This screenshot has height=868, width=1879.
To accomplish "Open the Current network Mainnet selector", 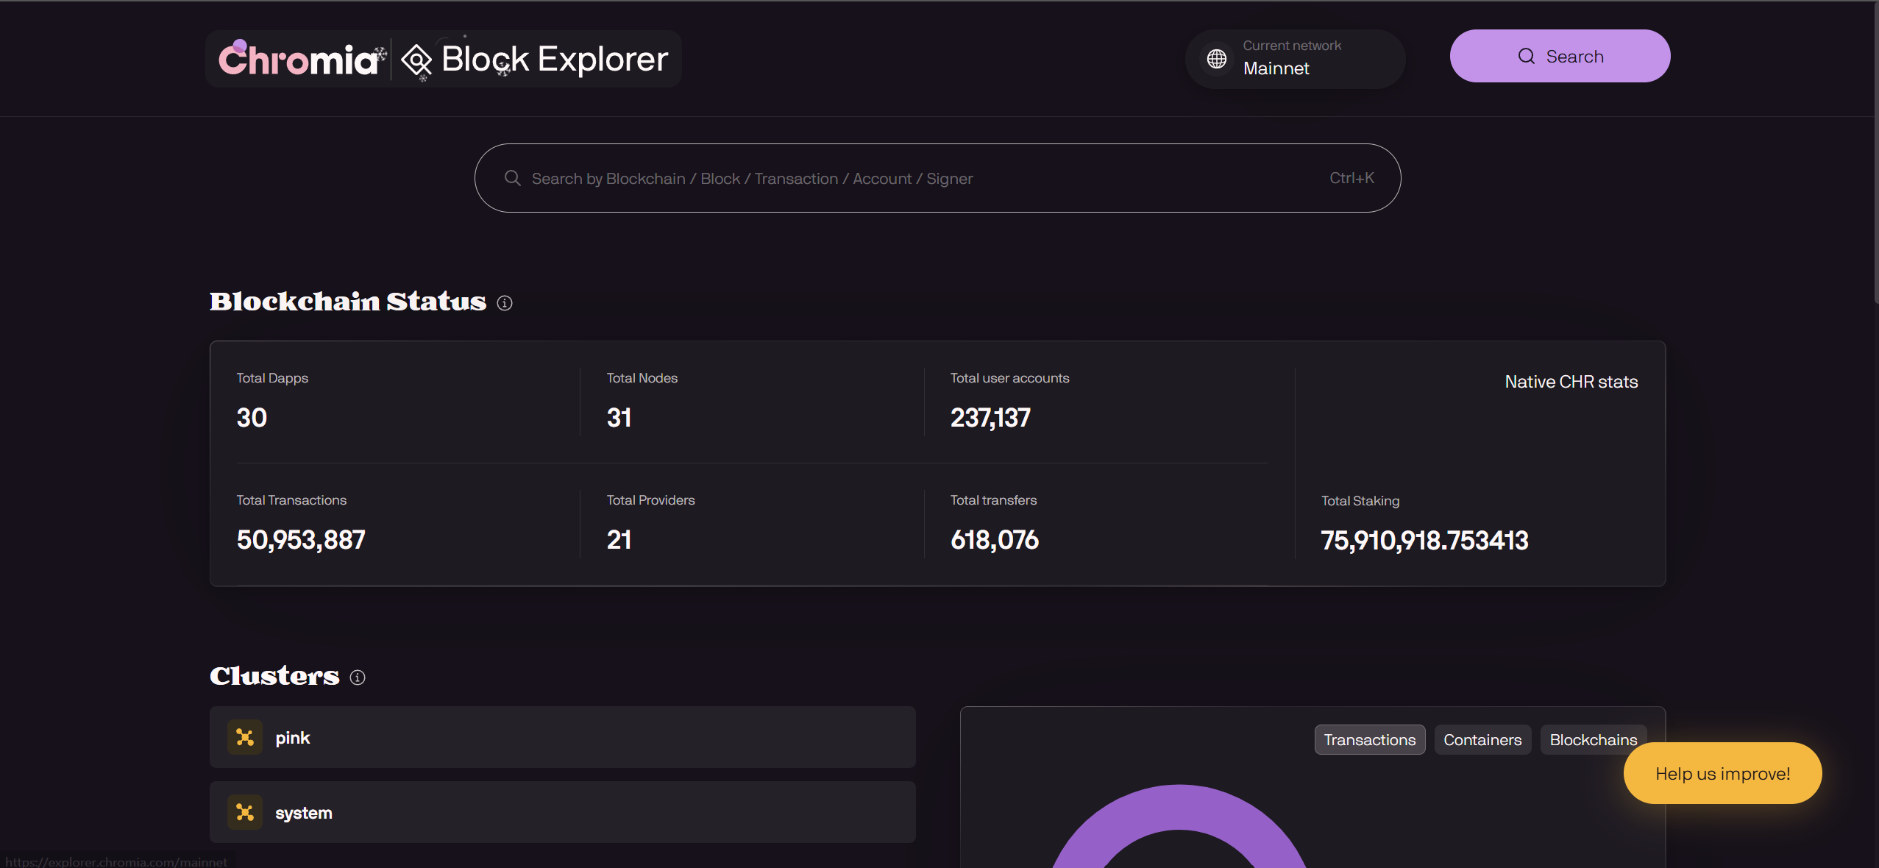I will pyautogui.click(x=1295, y=59).
